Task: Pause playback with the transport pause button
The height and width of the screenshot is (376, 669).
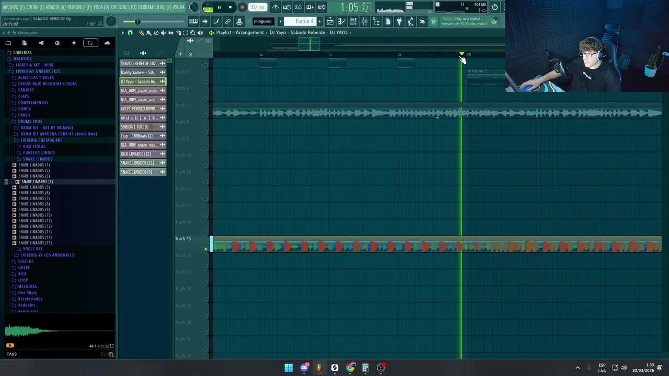Action: pos(219,7)
